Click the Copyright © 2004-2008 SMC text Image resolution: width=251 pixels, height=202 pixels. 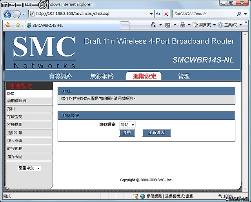click(146, 180)
